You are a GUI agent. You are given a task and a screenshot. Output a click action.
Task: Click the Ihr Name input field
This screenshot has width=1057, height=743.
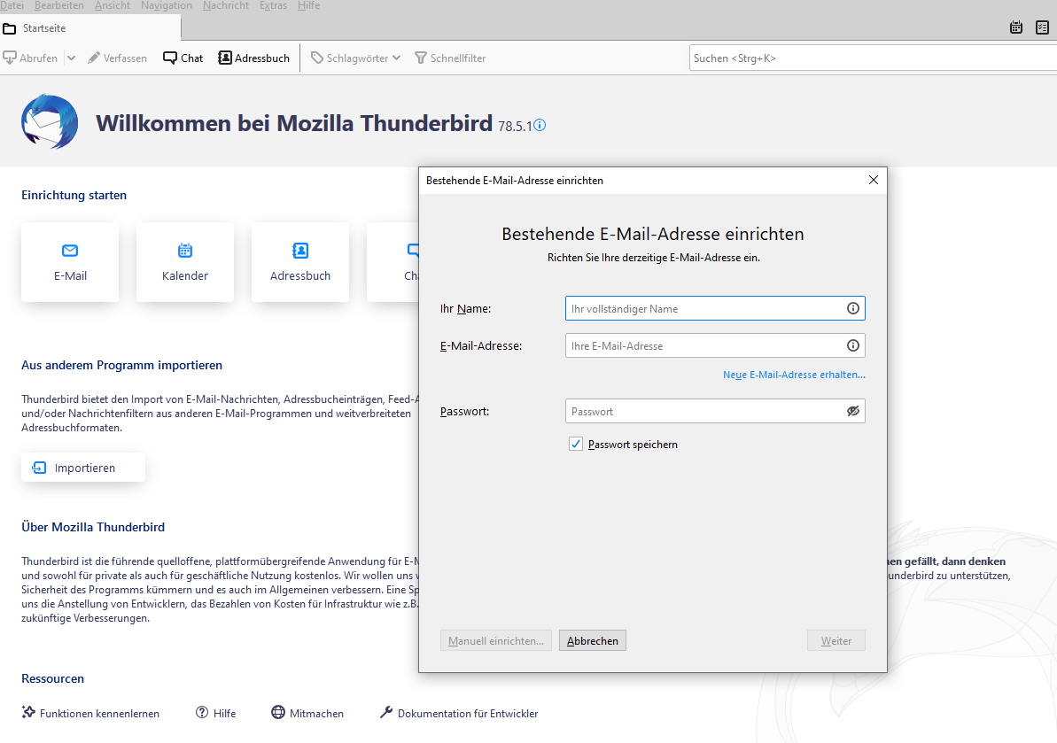click(x=715, y=308)
